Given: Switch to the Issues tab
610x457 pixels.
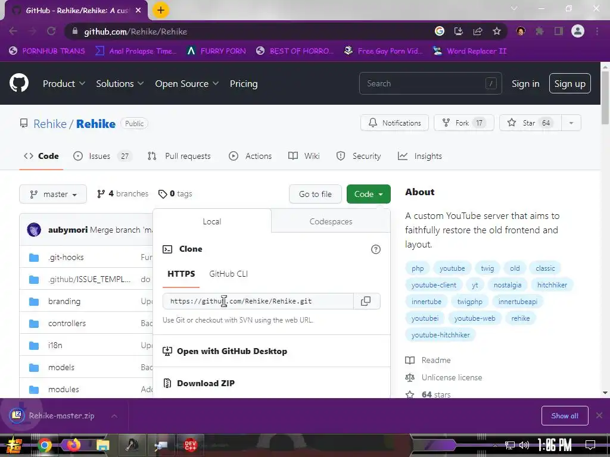Looking at the screenshot, I should pyautogui.click(x=102, y=156).
